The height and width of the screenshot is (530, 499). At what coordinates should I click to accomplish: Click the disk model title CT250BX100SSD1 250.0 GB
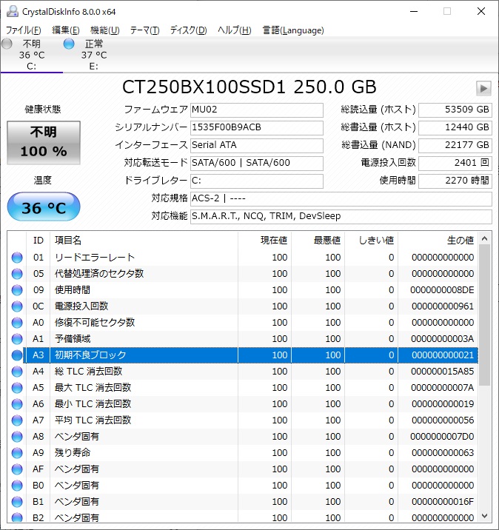249,87
